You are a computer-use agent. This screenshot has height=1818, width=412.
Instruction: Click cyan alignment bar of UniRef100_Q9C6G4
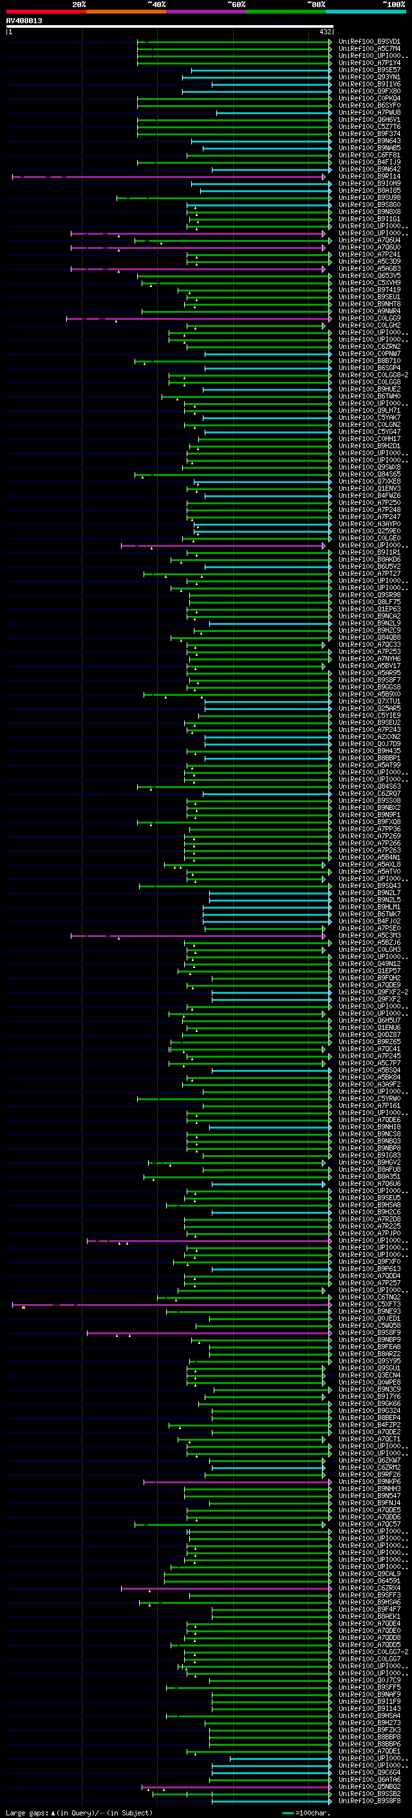pyautogui.click(x=272, y=1773)
